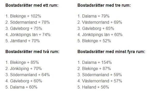
Task: Select the 'Blekinge + 102%' entry
Action: 23,16
